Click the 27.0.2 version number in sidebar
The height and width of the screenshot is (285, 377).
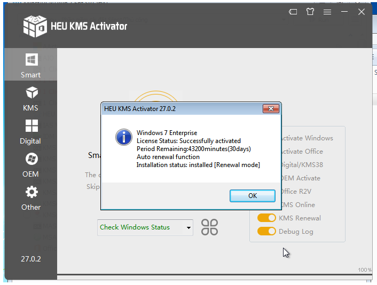31,259
